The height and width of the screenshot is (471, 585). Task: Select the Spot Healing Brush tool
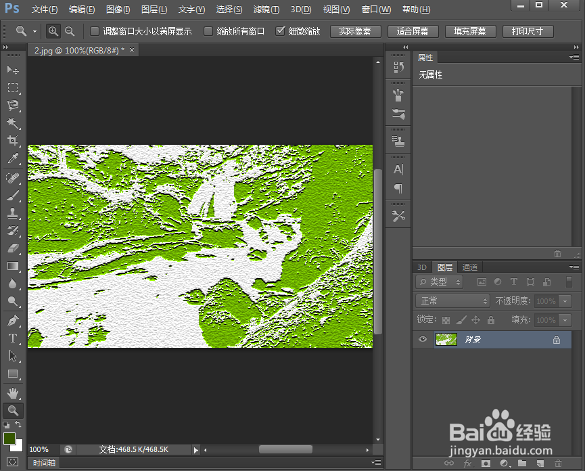13,178
